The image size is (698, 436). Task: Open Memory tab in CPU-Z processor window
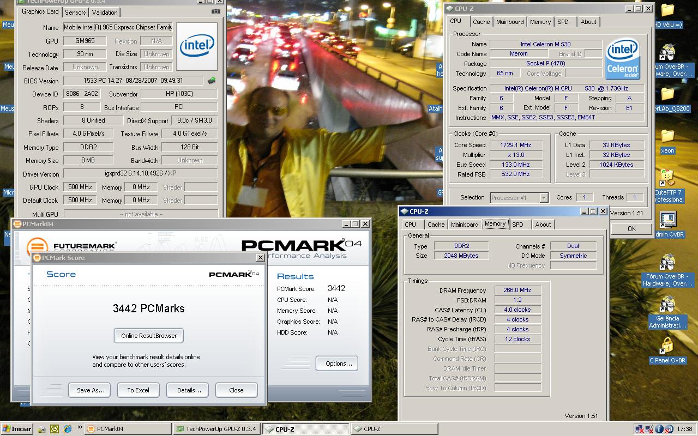click(540, 22)
